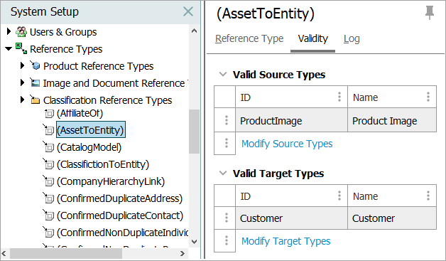The height and width of the screenshot is (261, 446).
Task: Select (ClassifictionToEntity) reference type
Action: [x=103, y=164]
